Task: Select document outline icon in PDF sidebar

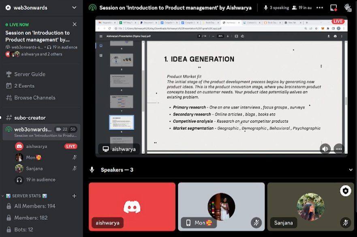Action: pyautogui.click(x=101, y=55)
